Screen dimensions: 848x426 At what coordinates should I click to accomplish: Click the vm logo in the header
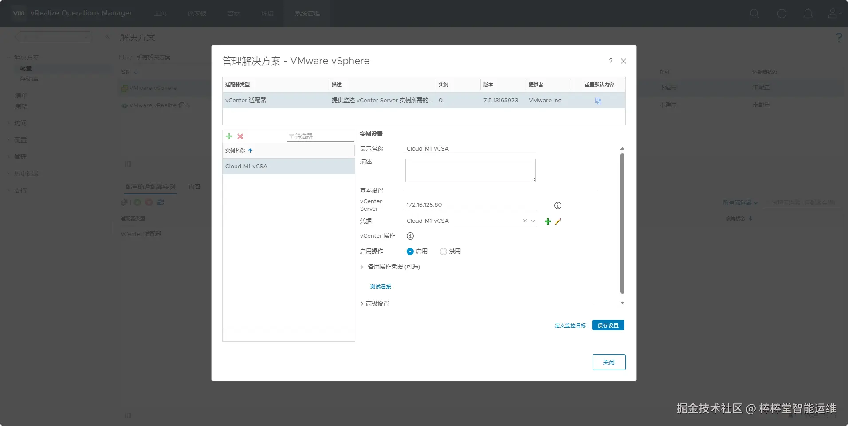[x=19, y=13]
